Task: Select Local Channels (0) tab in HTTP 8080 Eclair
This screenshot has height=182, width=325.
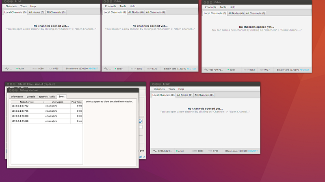Action: [x=15, y=12]
